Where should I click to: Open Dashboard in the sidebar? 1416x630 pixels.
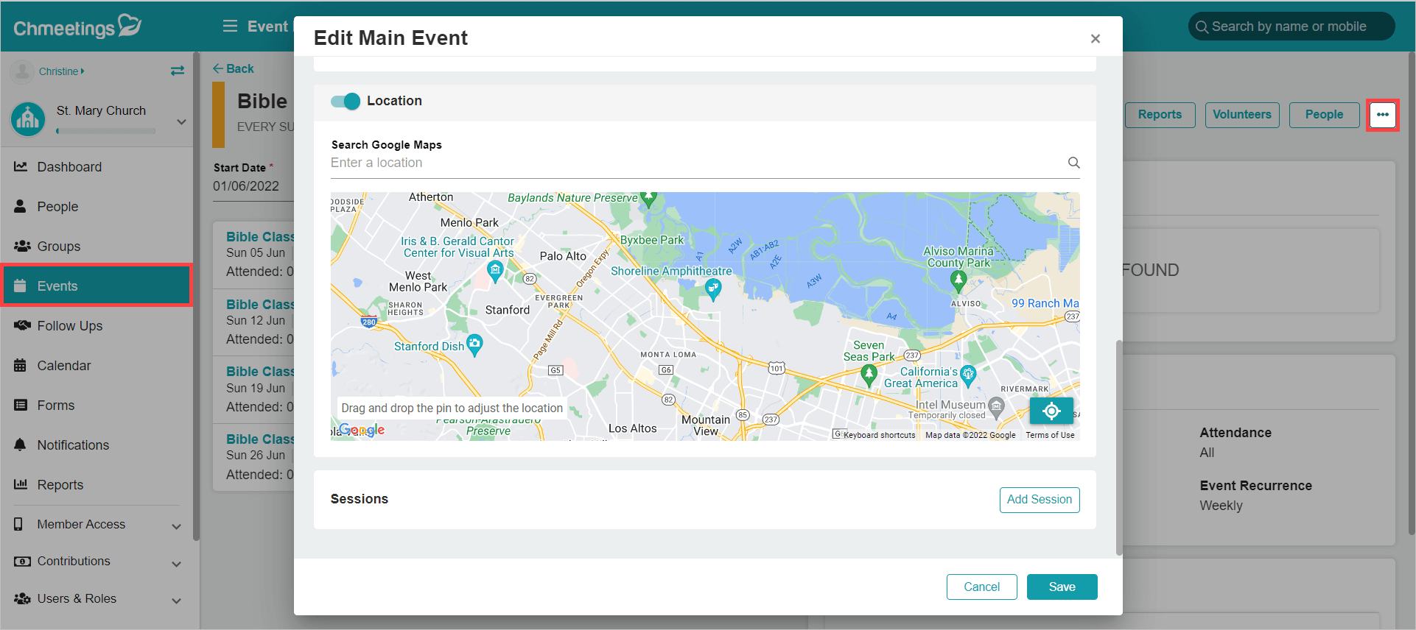coord(96,167)
